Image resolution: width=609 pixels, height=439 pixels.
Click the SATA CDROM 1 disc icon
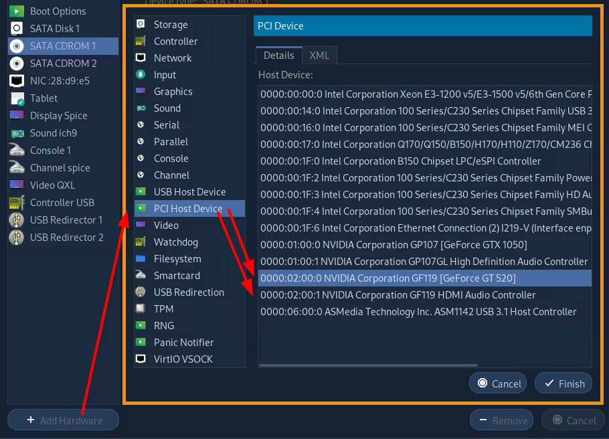click(x=16, y=46)
